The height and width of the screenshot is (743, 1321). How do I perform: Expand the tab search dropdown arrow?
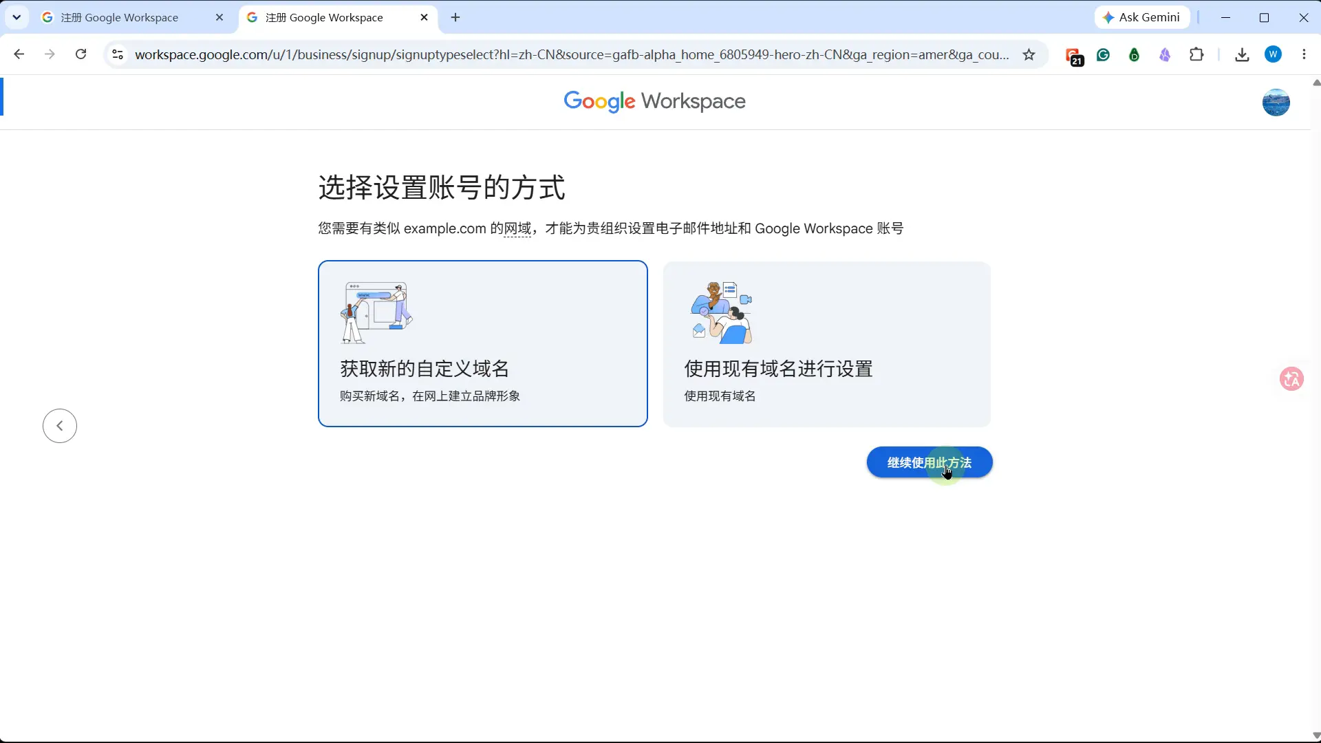coord(17,17)
